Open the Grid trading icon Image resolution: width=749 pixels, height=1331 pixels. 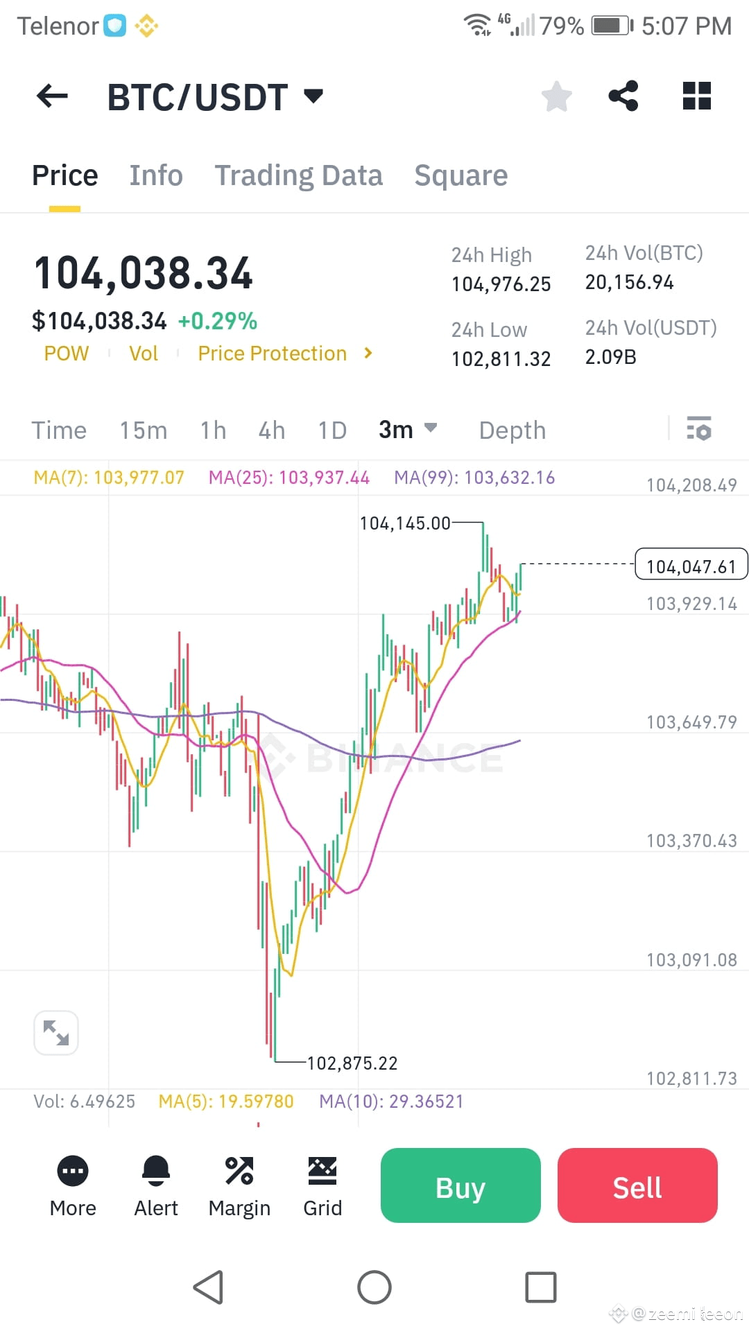point(322,1171)
